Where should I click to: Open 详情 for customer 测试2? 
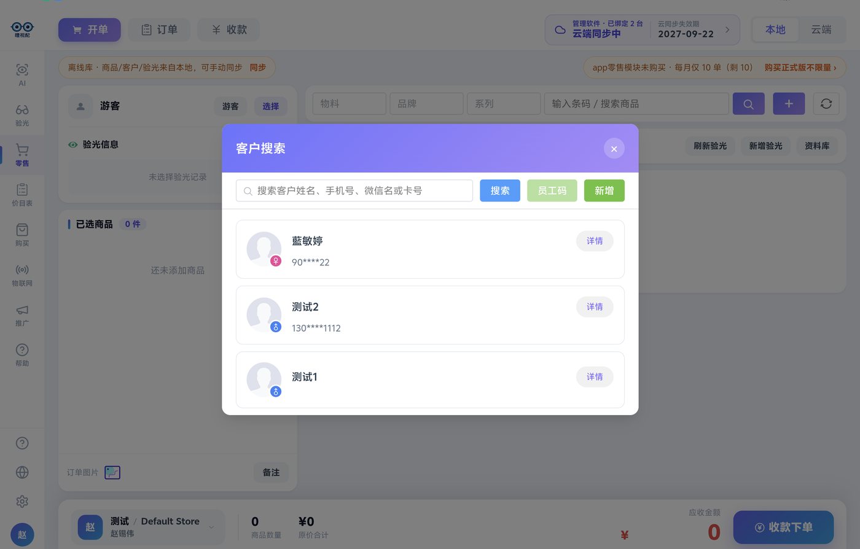pos(595,306)
